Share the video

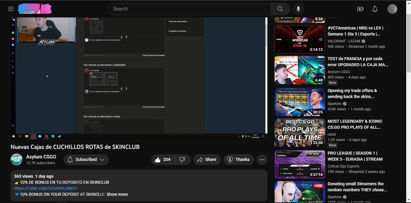[207, 160]
